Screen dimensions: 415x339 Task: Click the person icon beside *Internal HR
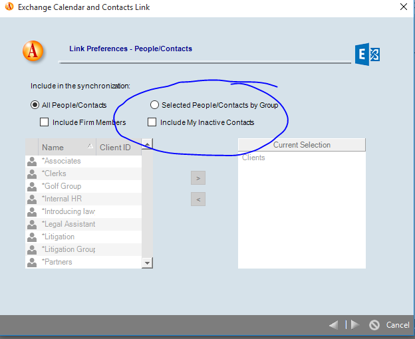point(32,199)
